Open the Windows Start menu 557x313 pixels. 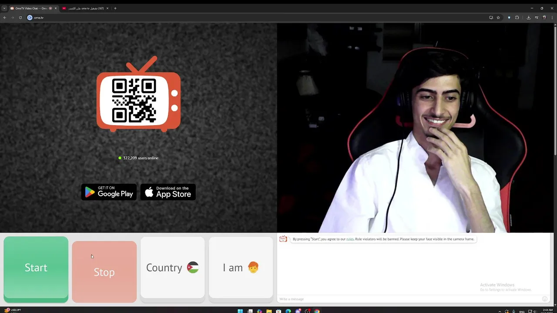click(x=240, y=311)
